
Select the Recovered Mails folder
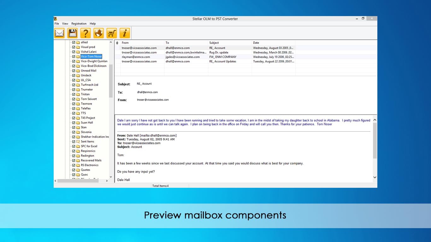coord(91,160)
